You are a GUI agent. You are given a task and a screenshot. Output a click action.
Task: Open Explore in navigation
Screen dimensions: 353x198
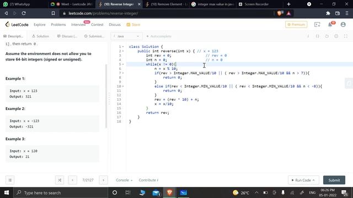tap(40, 24)
